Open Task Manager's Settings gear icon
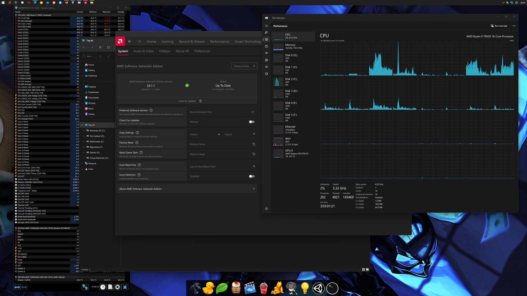 tap(266, 208)
